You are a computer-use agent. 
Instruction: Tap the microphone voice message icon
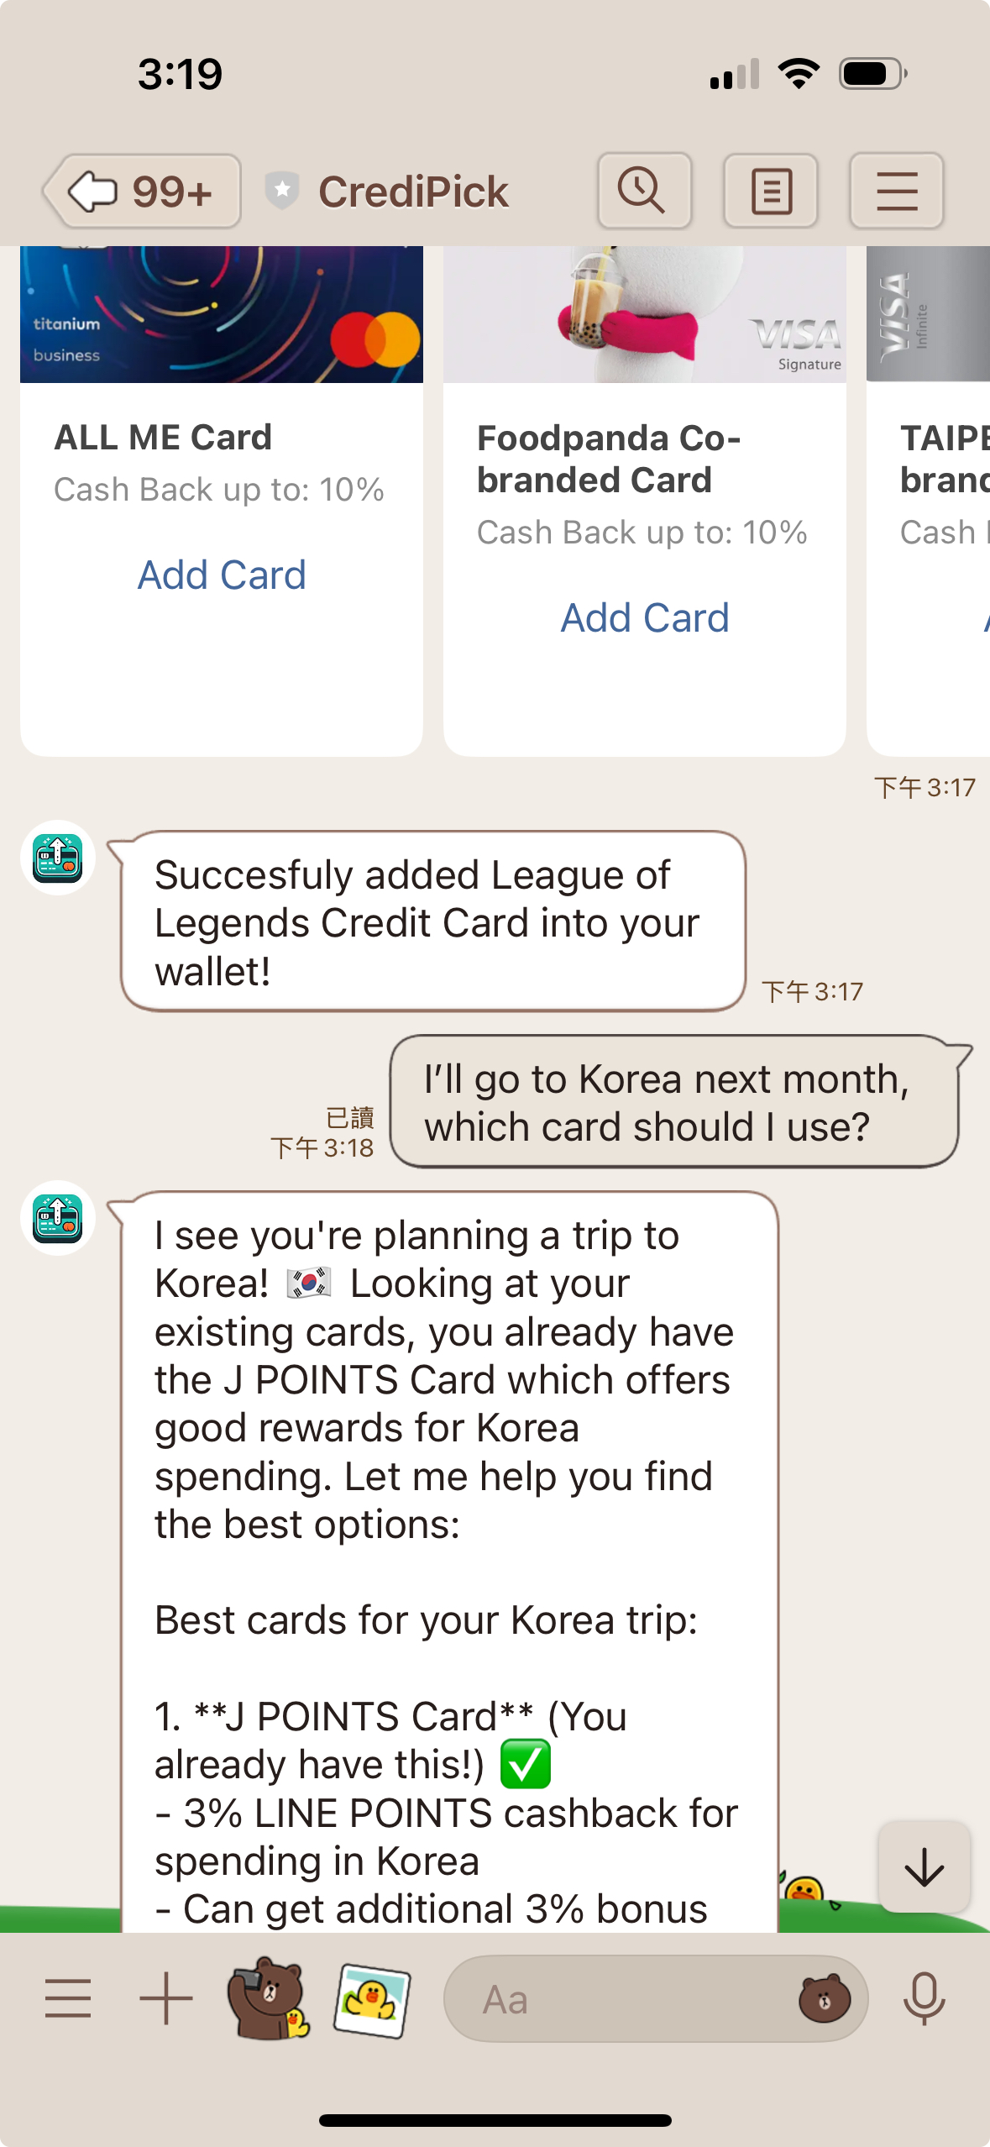(924, 1997)
